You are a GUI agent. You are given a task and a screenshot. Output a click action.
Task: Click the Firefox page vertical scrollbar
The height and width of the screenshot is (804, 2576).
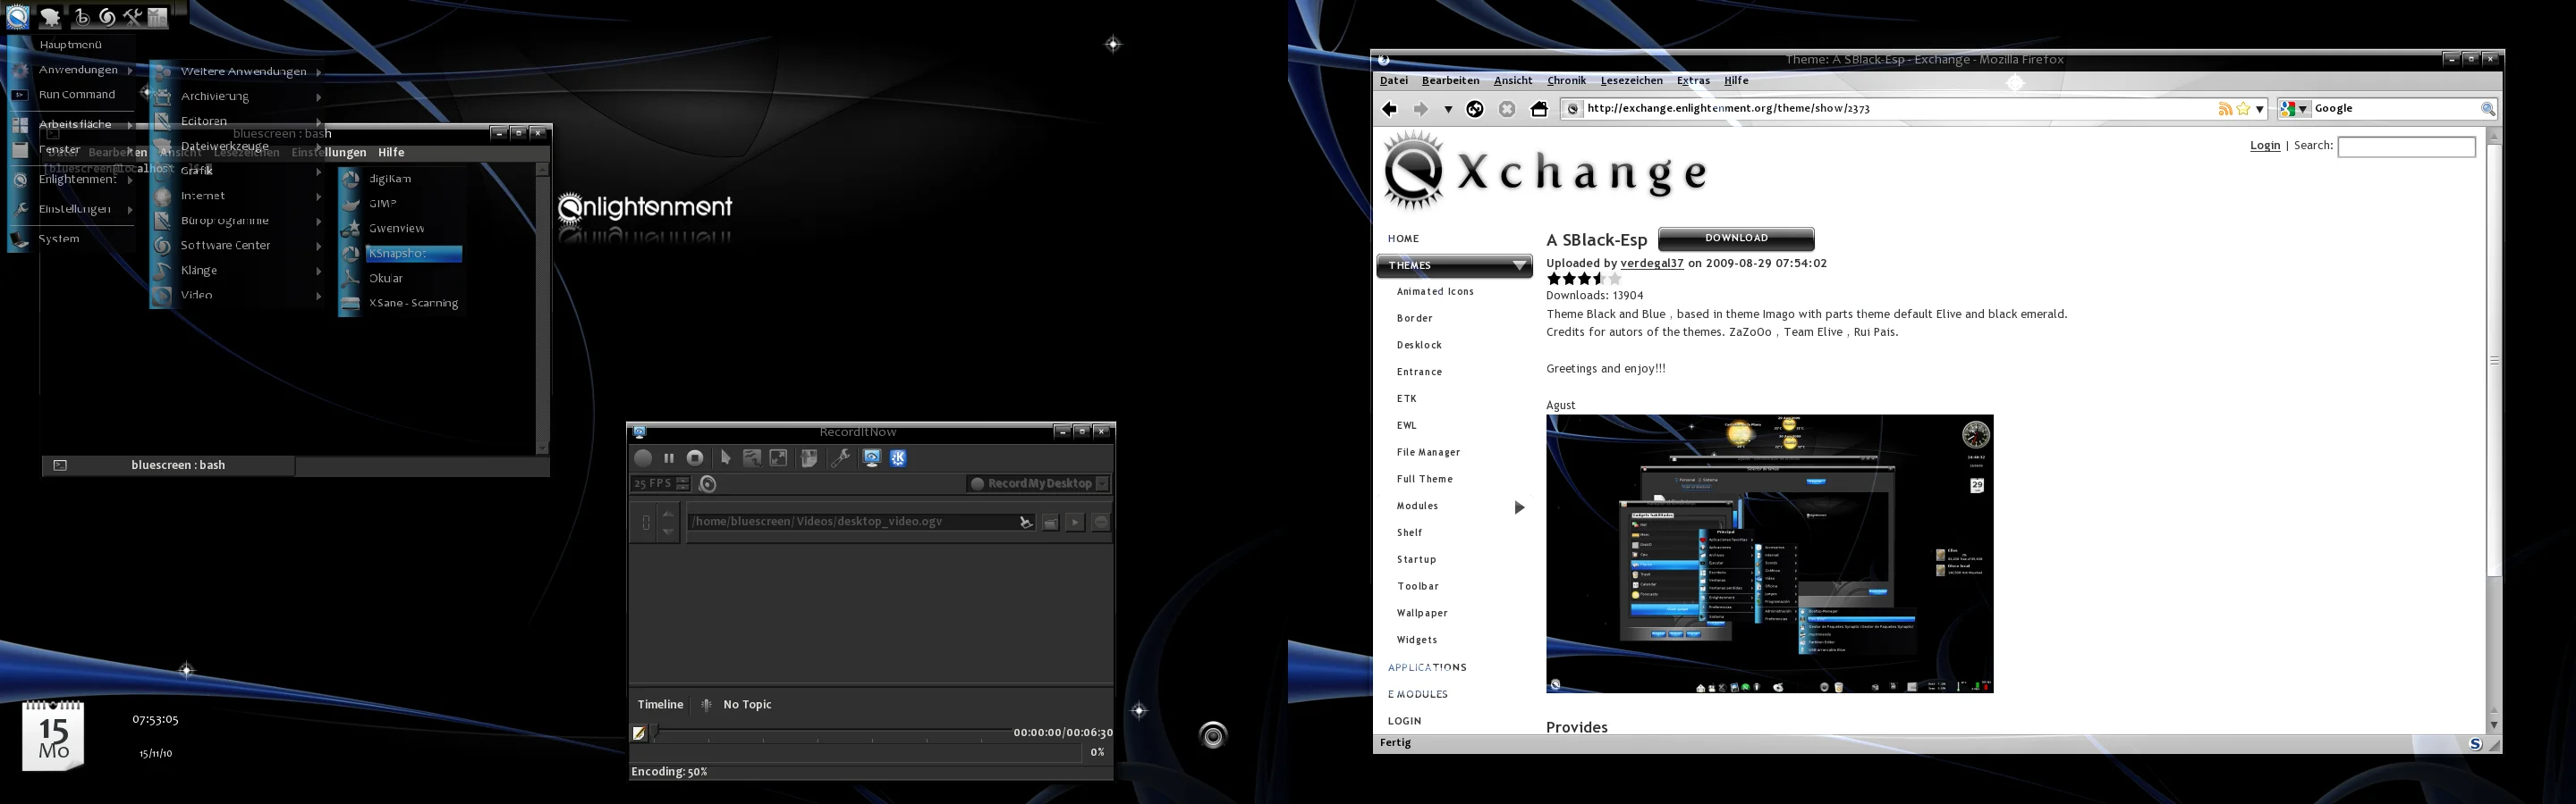[2493, 359]
